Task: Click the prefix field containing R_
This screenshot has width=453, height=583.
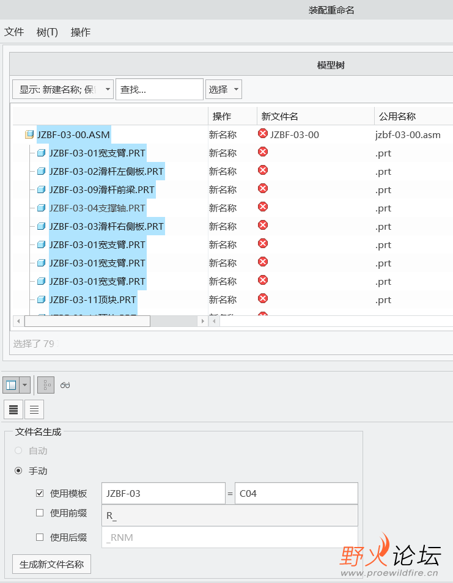Action: pos(230,515)
